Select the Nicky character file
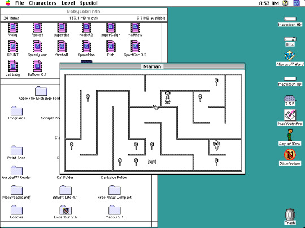The width and height of the screenshot is (305, 228). (x=13, y=28)
